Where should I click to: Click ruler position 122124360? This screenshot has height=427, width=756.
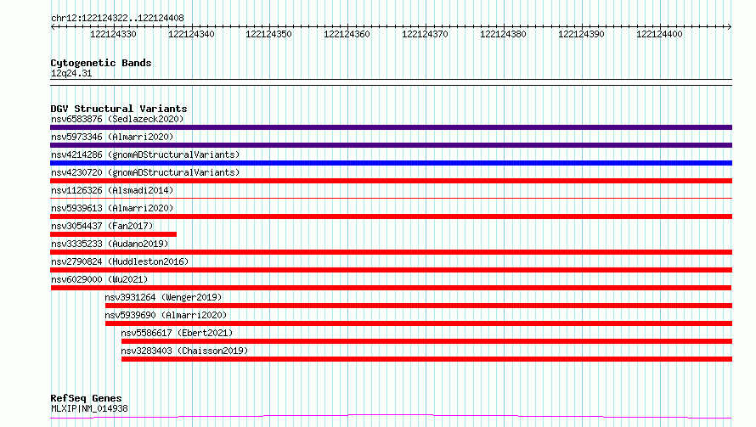coord(347,34)
